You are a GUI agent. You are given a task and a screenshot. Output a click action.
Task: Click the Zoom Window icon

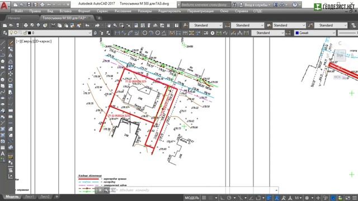(x=121, y=25)
